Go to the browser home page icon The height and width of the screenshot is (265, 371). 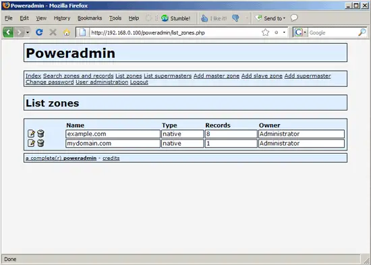67,32
